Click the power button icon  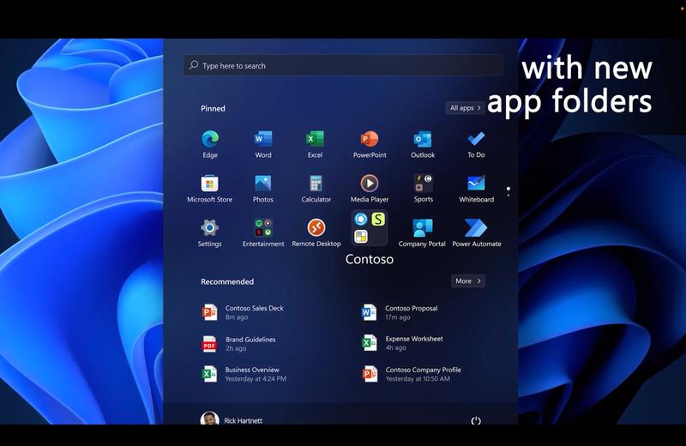click(x=476, y=420)
